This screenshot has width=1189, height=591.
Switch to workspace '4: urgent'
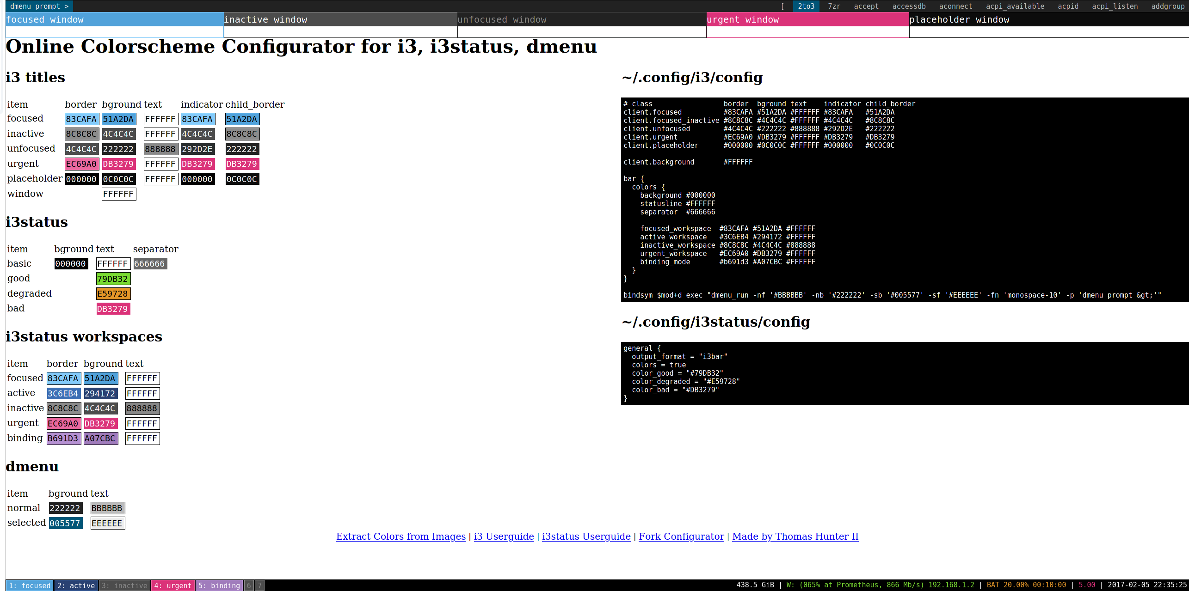coord(173,585)
